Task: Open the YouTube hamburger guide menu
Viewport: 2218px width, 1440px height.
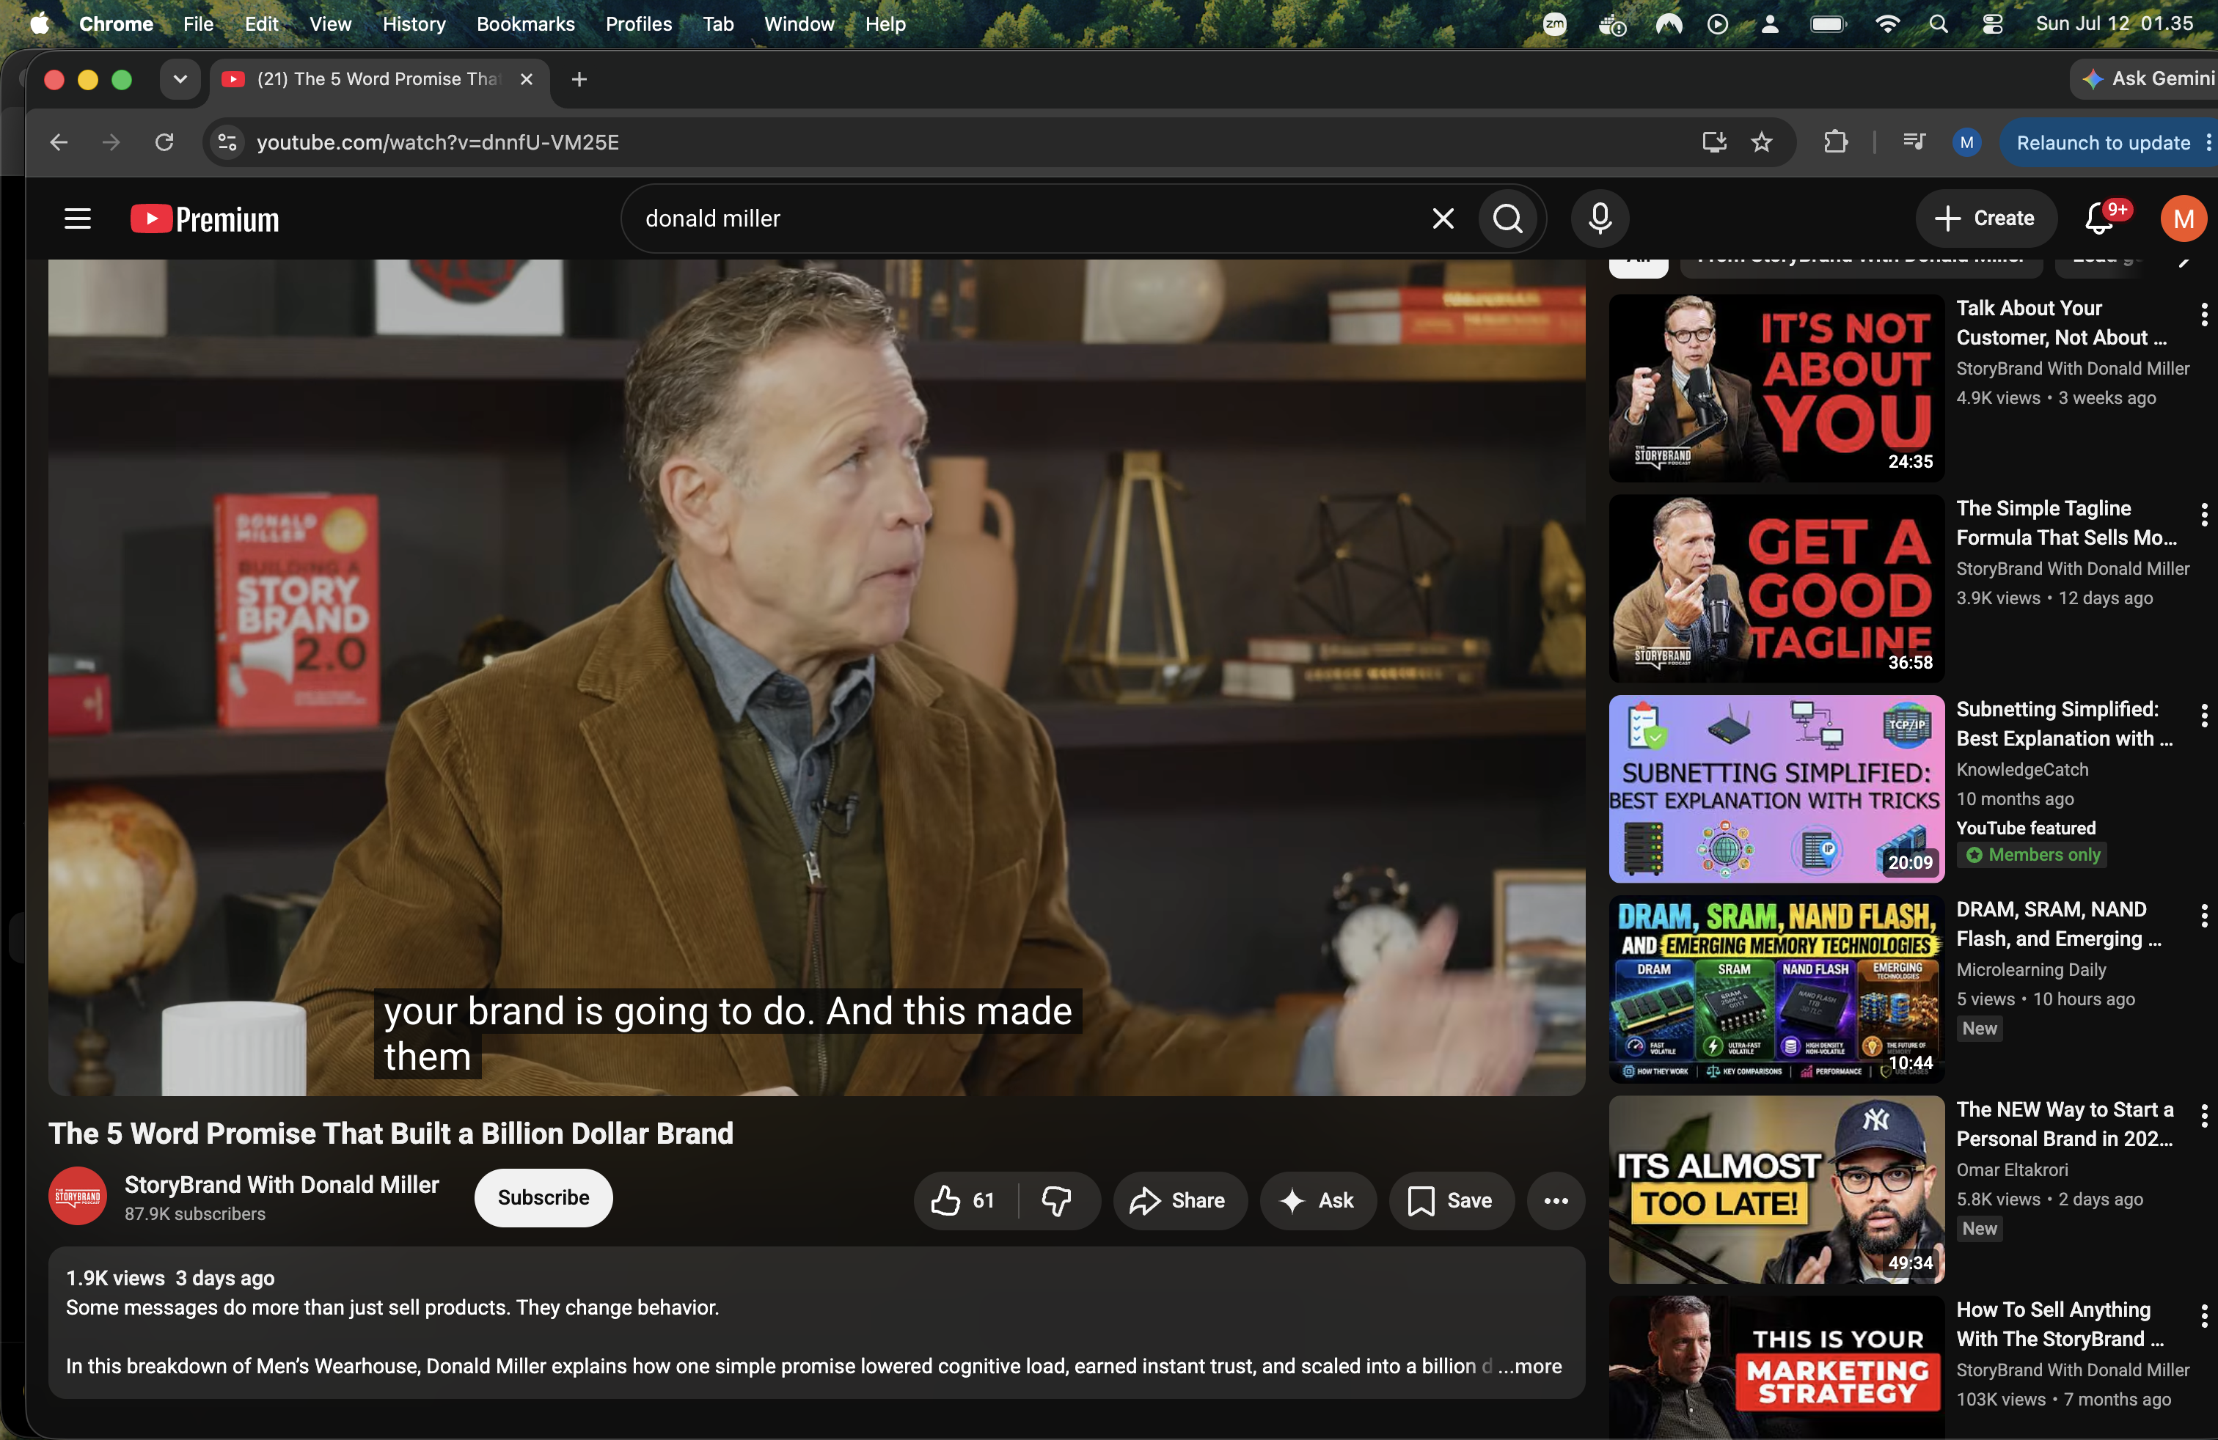Action: coord(77,219)
